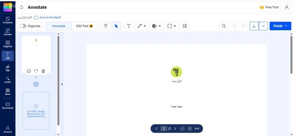
Task: Open the Convert tool in sidebar
Action: click(8, 32)
